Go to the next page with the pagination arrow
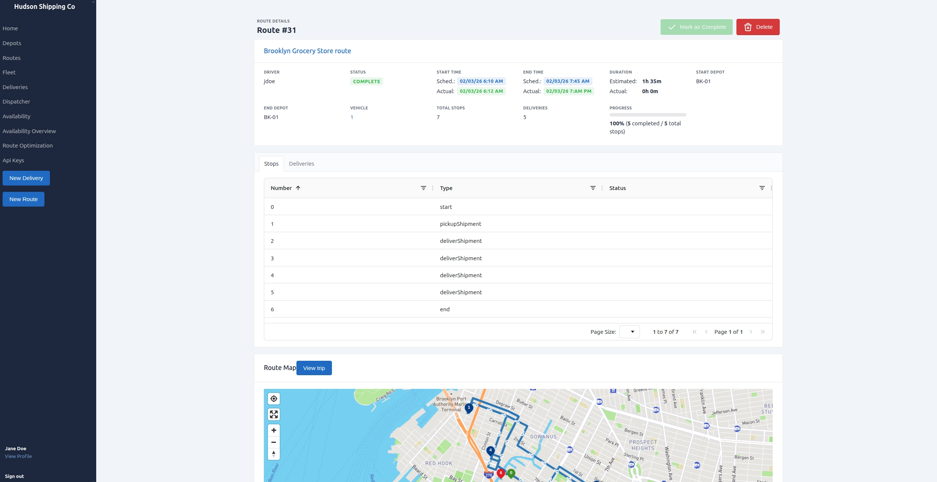This screenshot has width=937, height=482. pos(751,332)
